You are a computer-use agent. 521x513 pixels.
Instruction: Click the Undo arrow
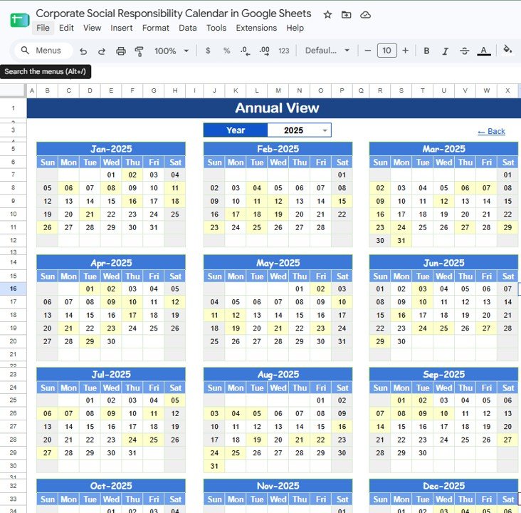(x=83, y=51)
